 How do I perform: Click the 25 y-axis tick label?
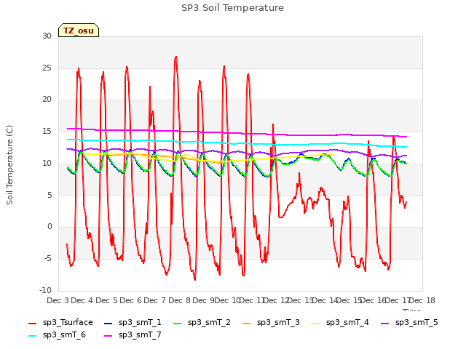click(47, 68)
